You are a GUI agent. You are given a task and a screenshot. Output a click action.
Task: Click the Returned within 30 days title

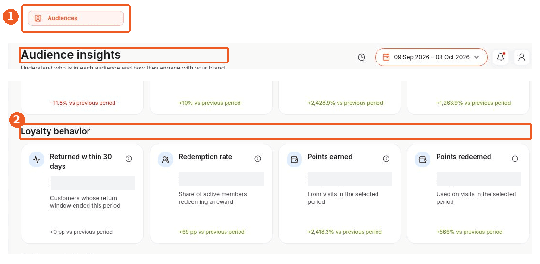(x=81, y=162)
